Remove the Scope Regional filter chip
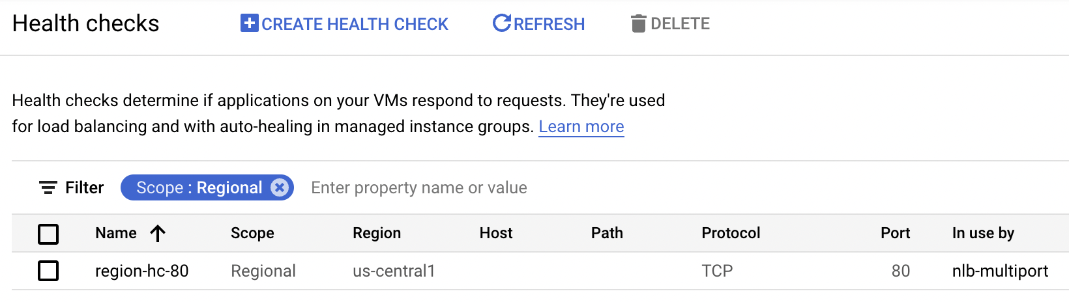The height and width of the screenshot is (302, 1069). (x=280, y=188)
